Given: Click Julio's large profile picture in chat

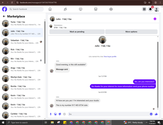Looking at the screenshot, I should tap(102, 40).
